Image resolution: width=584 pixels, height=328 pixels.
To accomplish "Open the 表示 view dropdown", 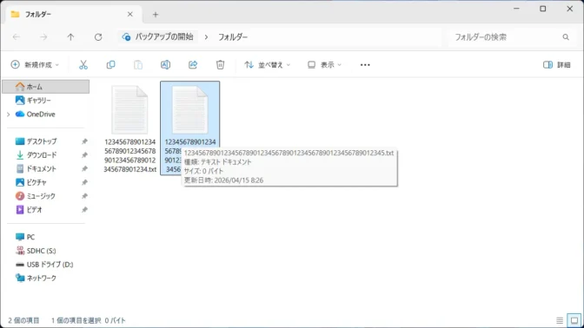I will (324, 65).
